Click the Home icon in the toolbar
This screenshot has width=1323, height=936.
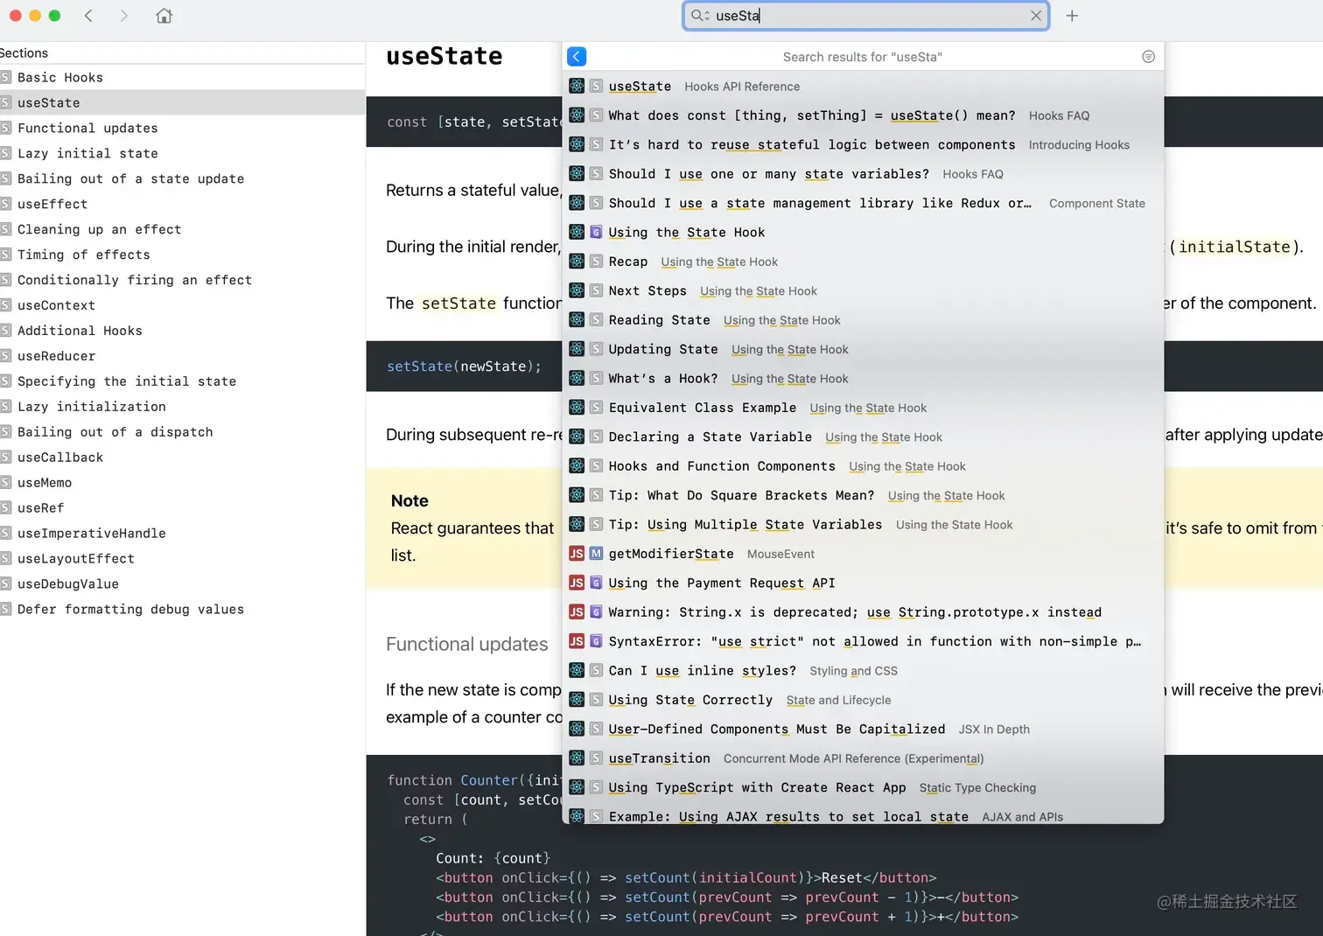pyautogui.click(x=164, y=16)
